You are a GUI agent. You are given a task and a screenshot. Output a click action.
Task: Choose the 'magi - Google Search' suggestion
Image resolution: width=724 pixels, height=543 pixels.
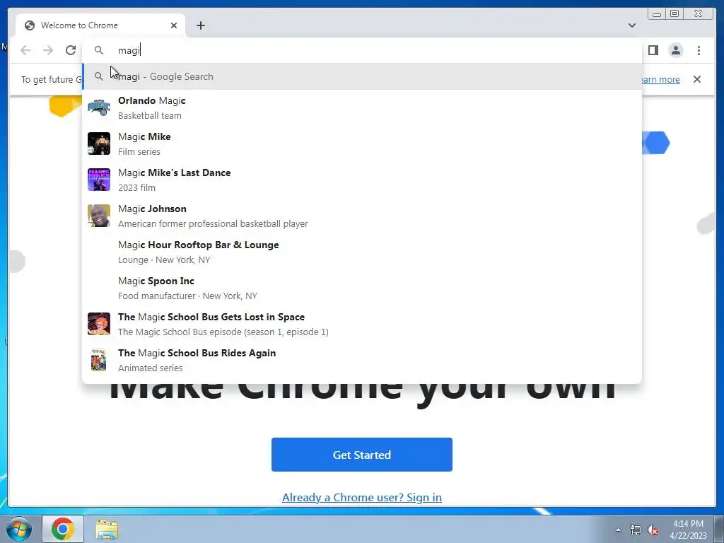362,76
